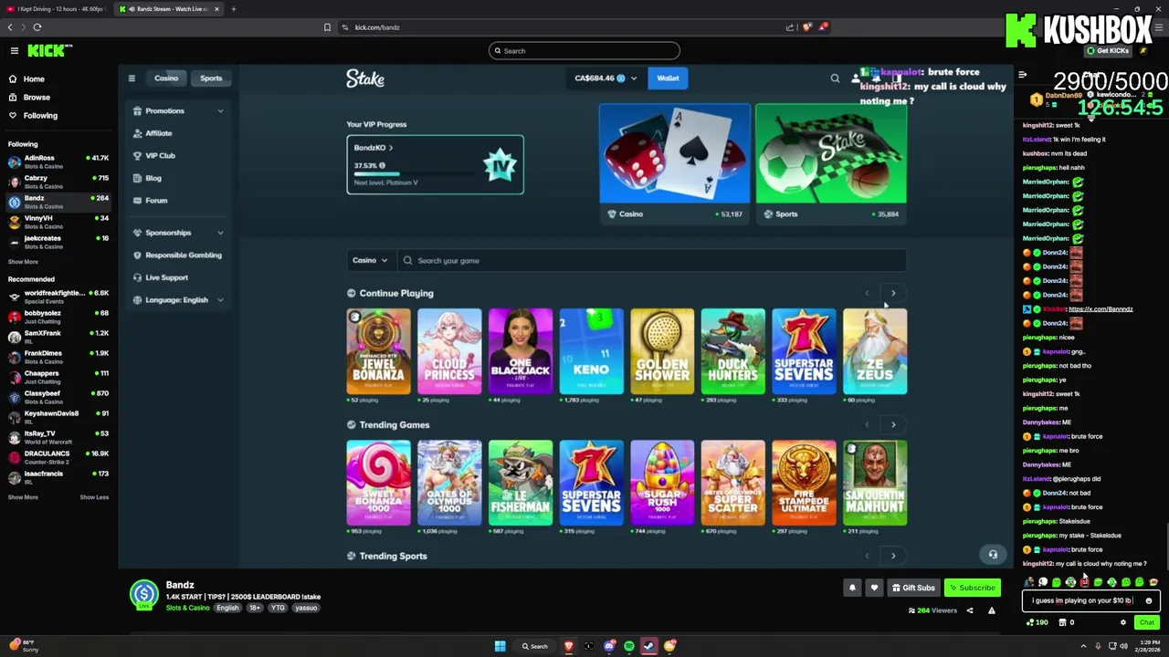Go back in the browser
The image size is (1169, 657).
tap(10, 27)
